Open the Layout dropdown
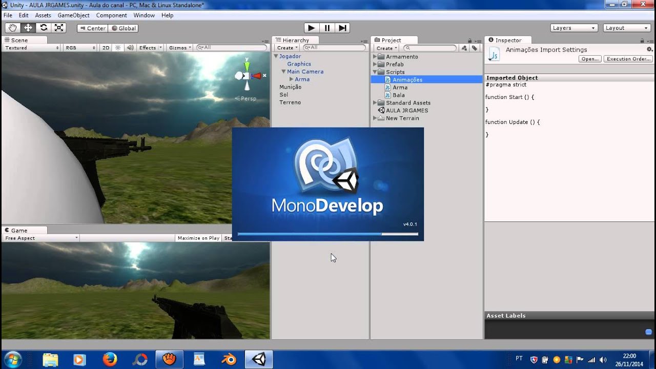Screen dimensions: 656x369 click(x=627, y=28)
